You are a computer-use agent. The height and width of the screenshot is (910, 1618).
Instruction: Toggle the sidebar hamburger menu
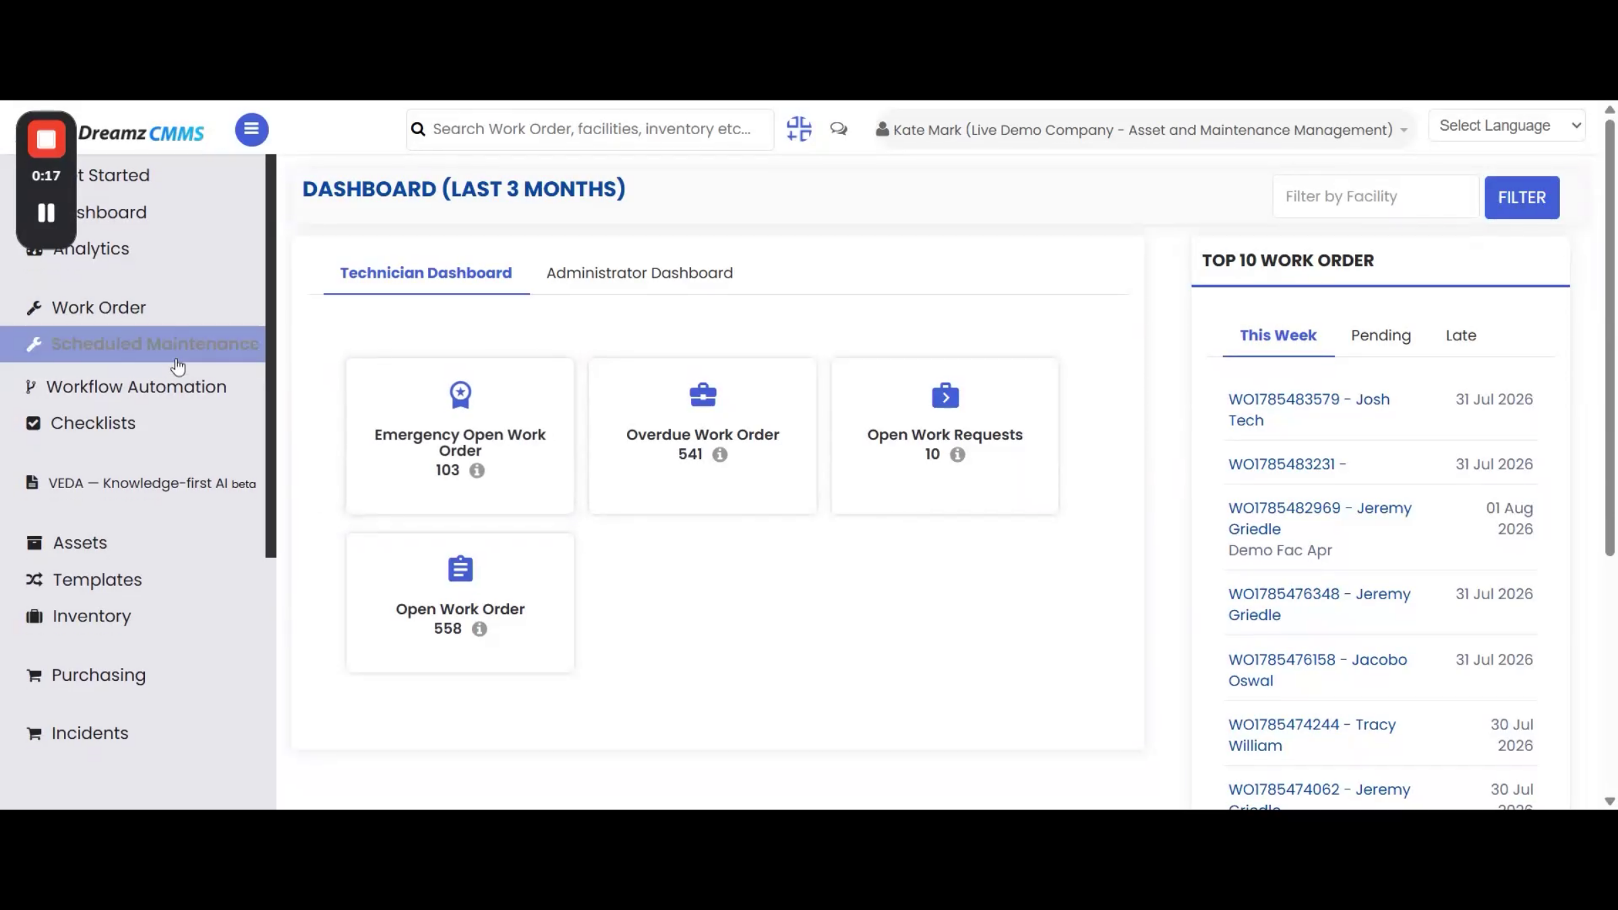pyautogui.click(x=251, y=129)
